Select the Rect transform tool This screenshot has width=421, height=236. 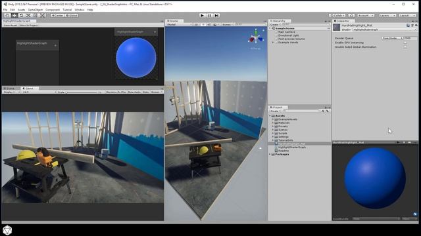36,16
